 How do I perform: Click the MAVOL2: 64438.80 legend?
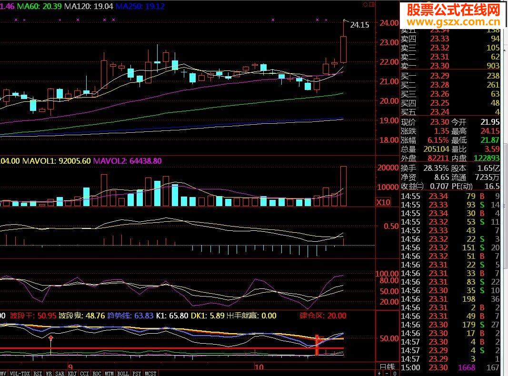(x=127, y=161)
